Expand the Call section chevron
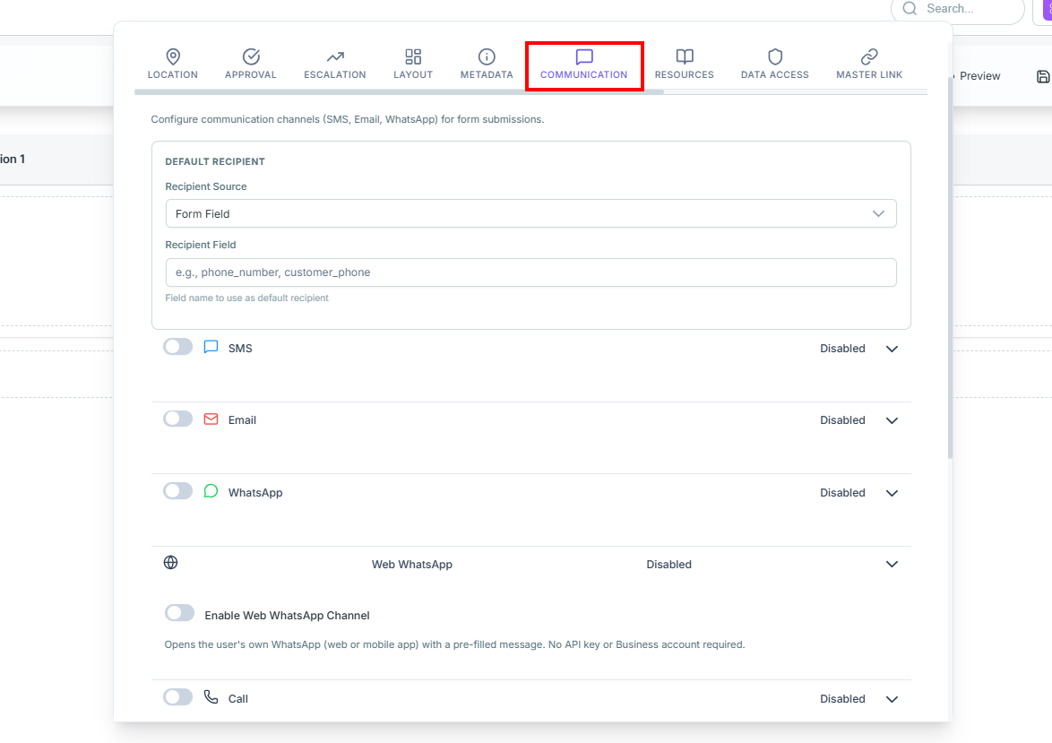 pos(892,699)
